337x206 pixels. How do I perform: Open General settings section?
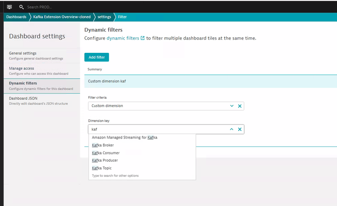click(x=42, y=55)
